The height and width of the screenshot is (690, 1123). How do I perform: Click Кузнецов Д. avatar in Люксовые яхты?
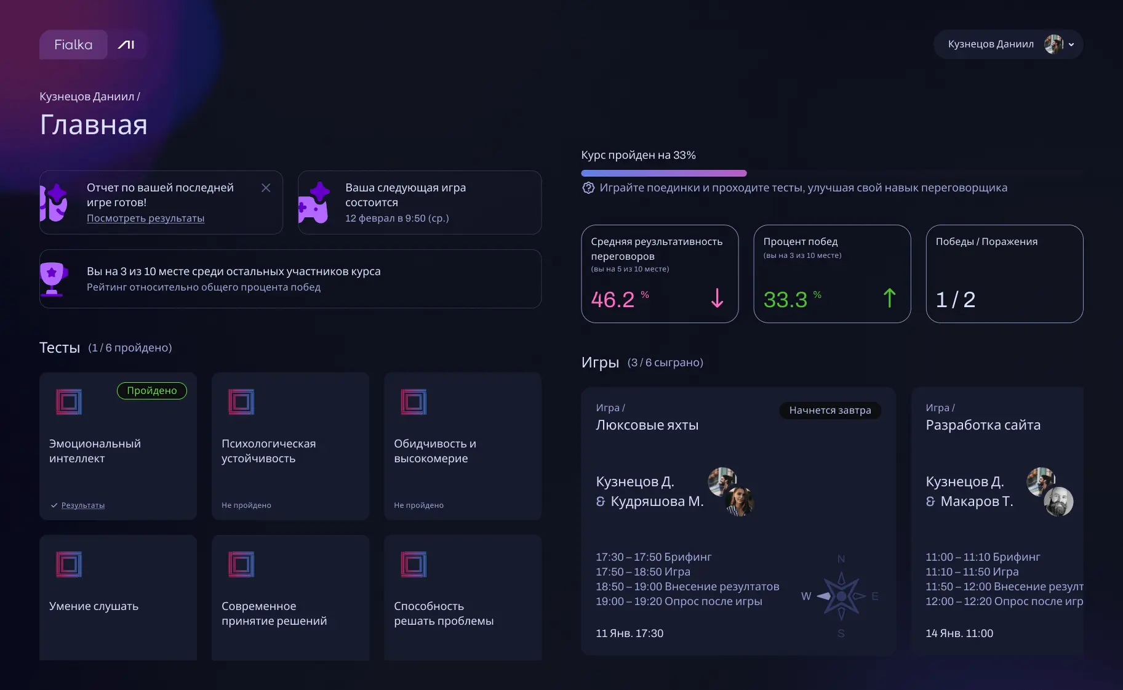(722, 481)
